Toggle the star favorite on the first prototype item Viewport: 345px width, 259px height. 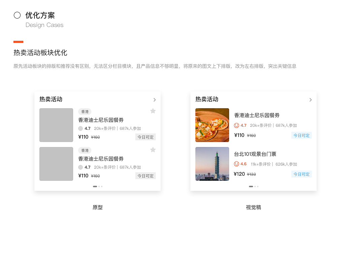pyautogui.click(x=153, y=111)
